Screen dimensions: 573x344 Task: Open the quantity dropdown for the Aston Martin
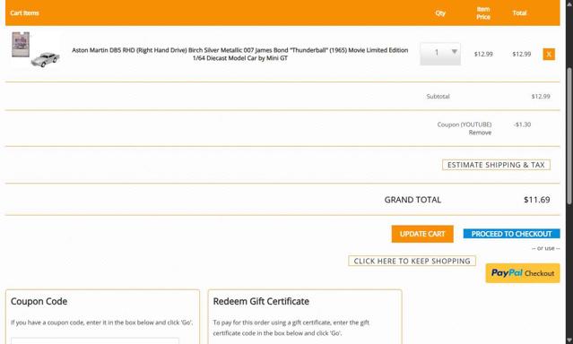(x=440, y=54)
